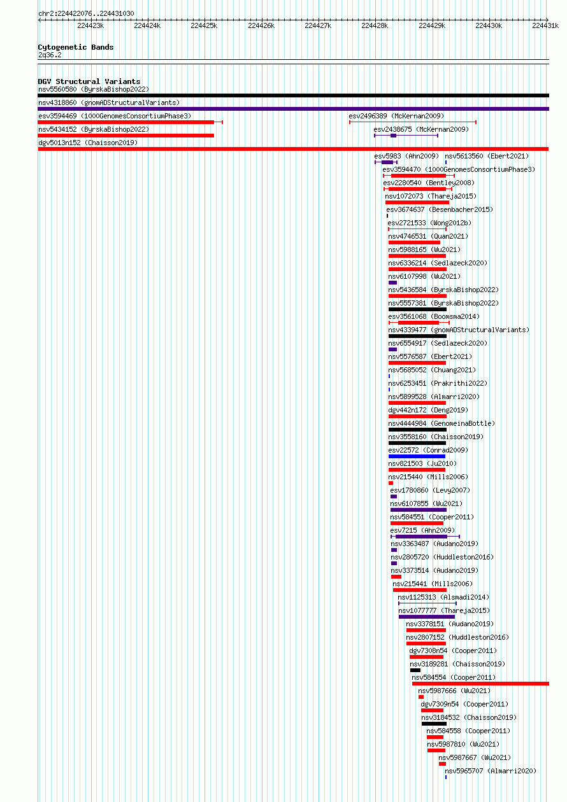Click the blue bar under esv22572
The image size is (567, 802).
tap(417, 456)
